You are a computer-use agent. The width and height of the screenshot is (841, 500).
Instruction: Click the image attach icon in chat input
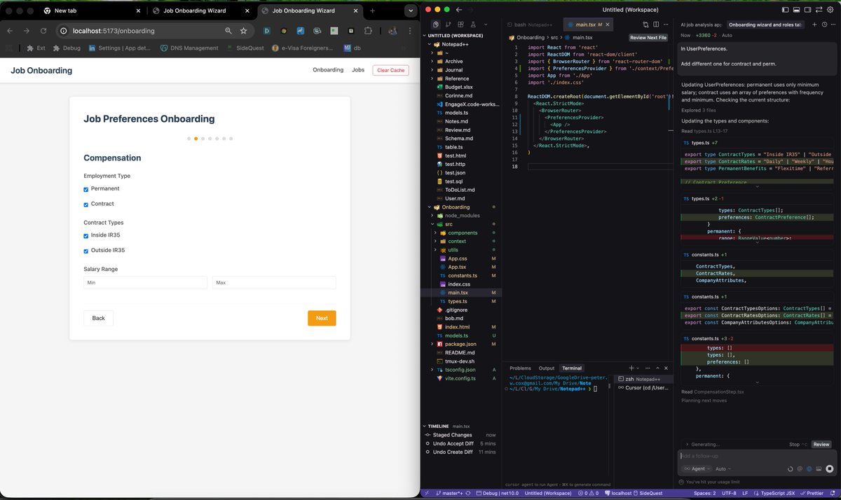point(819,468)
